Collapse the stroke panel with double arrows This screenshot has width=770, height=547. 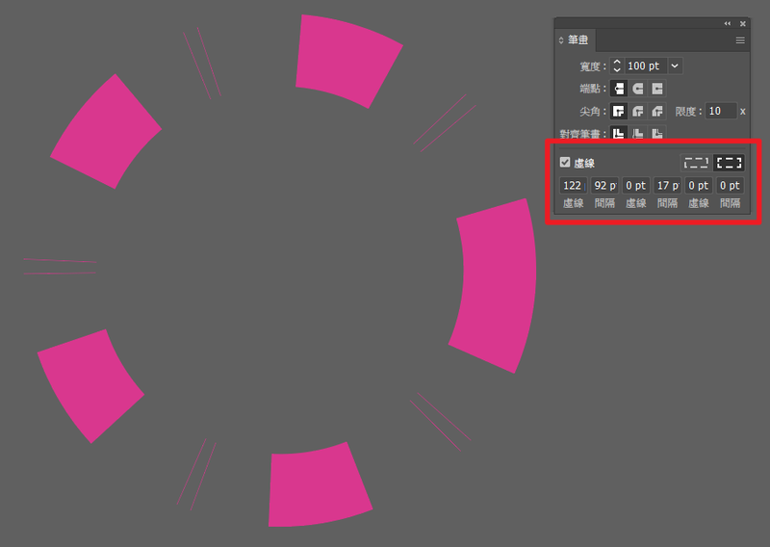coord(728,23)
